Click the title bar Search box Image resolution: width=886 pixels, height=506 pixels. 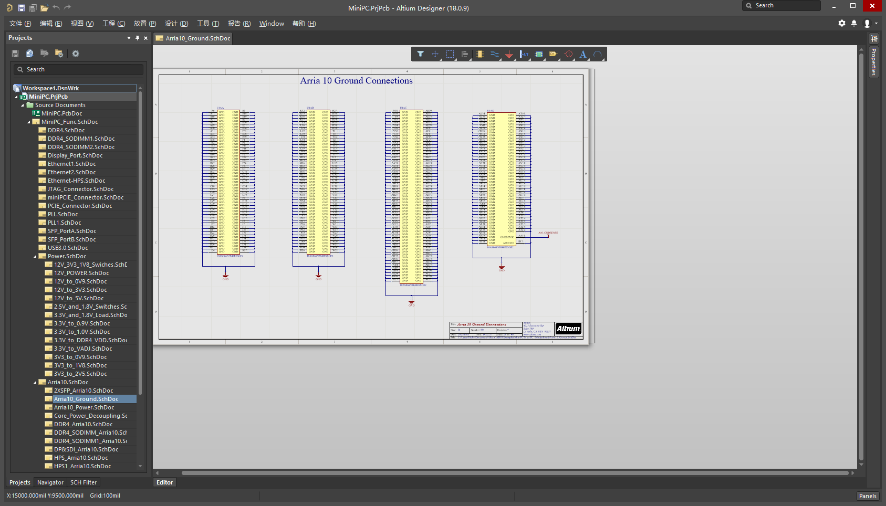pos(781,5)
